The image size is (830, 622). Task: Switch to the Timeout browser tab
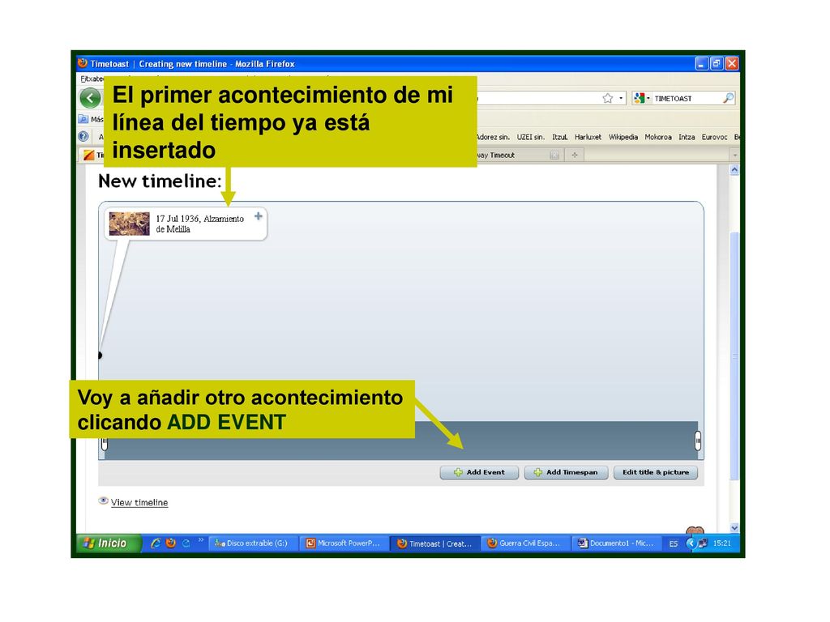[511, 155]
